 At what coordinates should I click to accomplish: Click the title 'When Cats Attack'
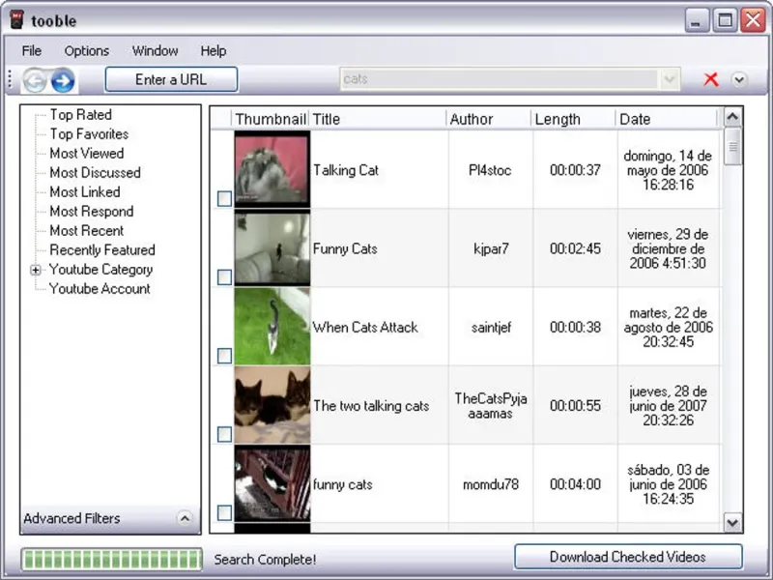(x=365, y=327)
